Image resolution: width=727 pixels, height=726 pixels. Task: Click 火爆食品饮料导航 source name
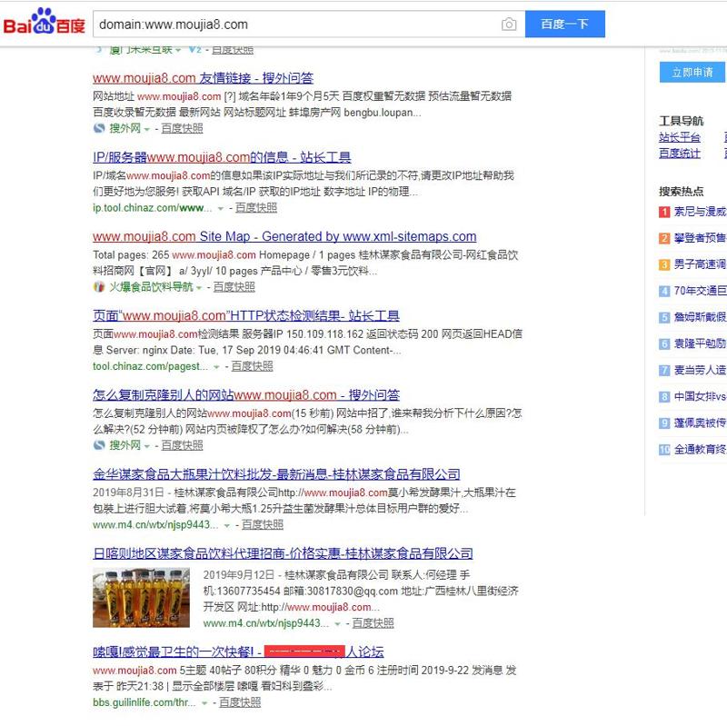pyautogui.click(x=151, y=287)
